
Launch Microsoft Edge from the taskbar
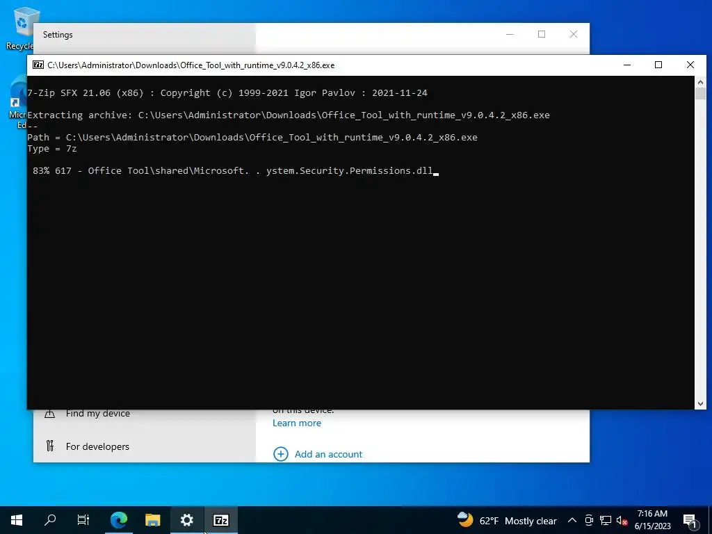[119, 520]
